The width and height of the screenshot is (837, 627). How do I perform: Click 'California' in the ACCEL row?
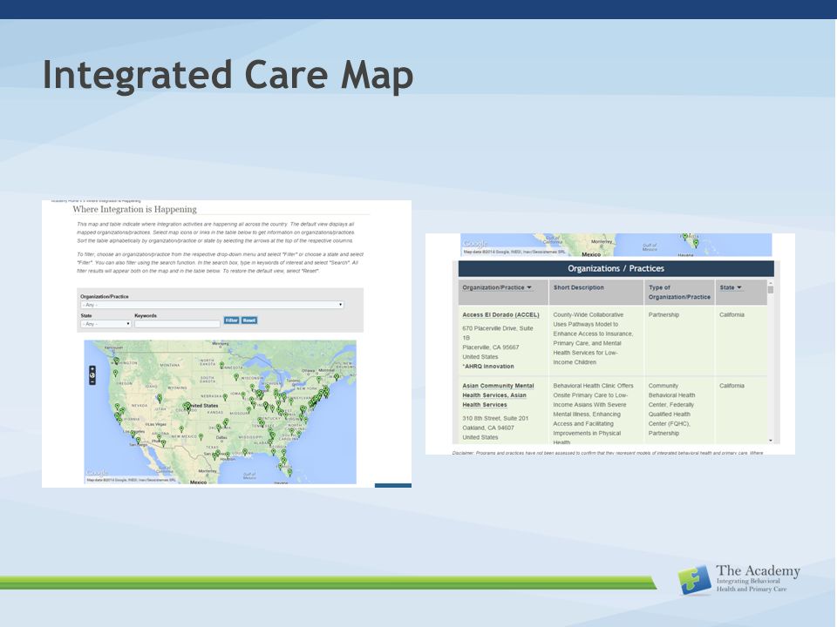(x=732, y=315)
